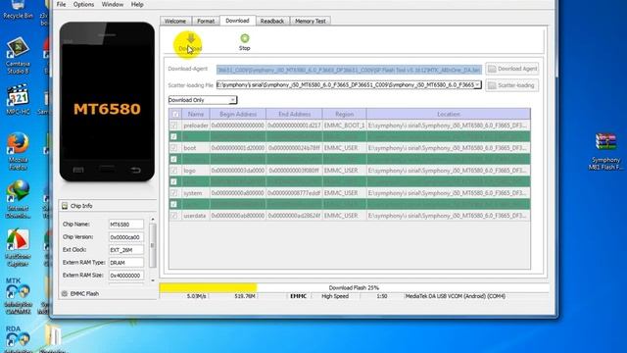The image size is (627, 353).
Task: Switch to the Format tab
Action: click(206, 21)
